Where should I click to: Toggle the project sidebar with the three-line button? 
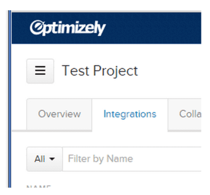coord(40,71)
